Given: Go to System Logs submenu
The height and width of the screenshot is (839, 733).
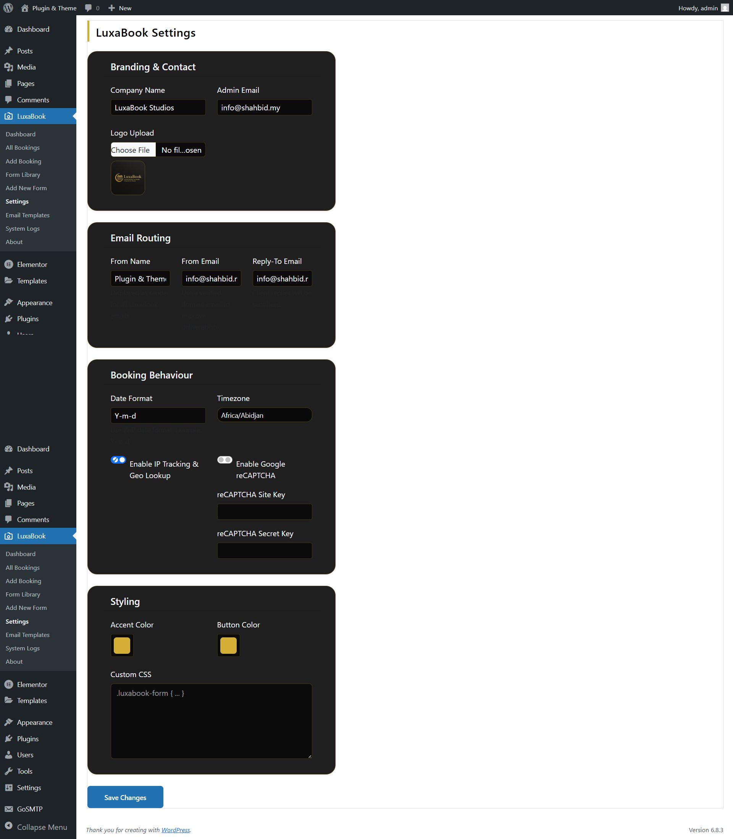Looking at the screenshot, I should click(23, 648).
